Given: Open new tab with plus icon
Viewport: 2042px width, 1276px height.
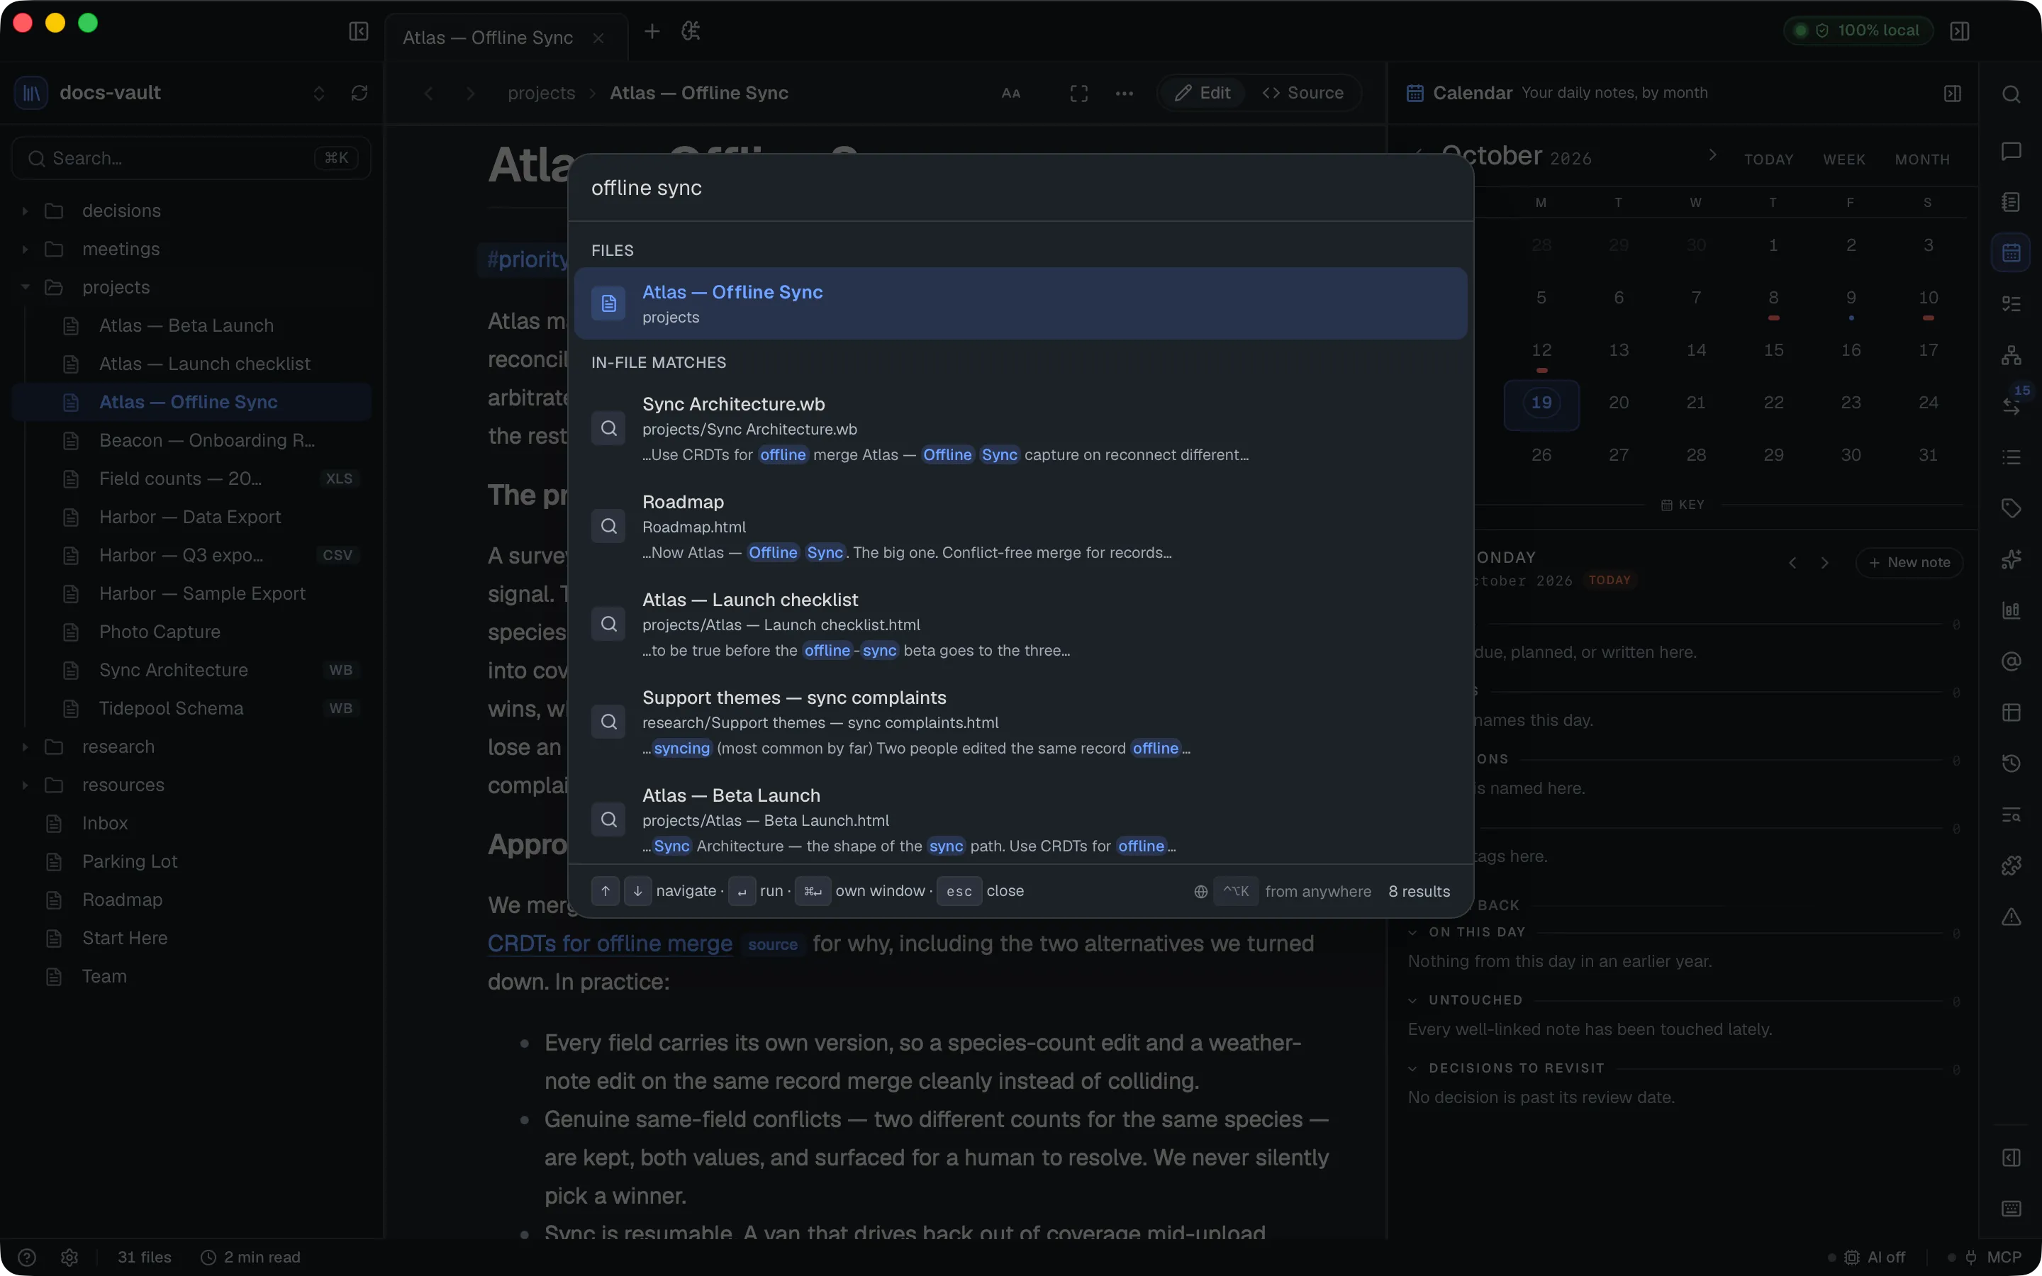Looking at the screenshot, I should (x=652, y=31).
